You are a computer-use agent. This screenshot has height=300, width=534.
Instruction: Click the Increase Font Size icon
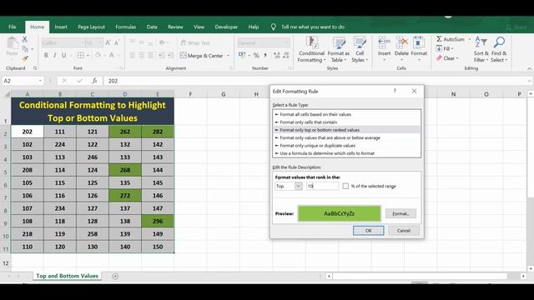coord(108,42)
